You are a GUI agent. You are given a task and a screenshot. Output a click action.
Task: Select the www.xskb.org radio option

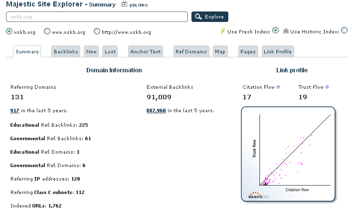pyautogui.click(x=47, y=31)
